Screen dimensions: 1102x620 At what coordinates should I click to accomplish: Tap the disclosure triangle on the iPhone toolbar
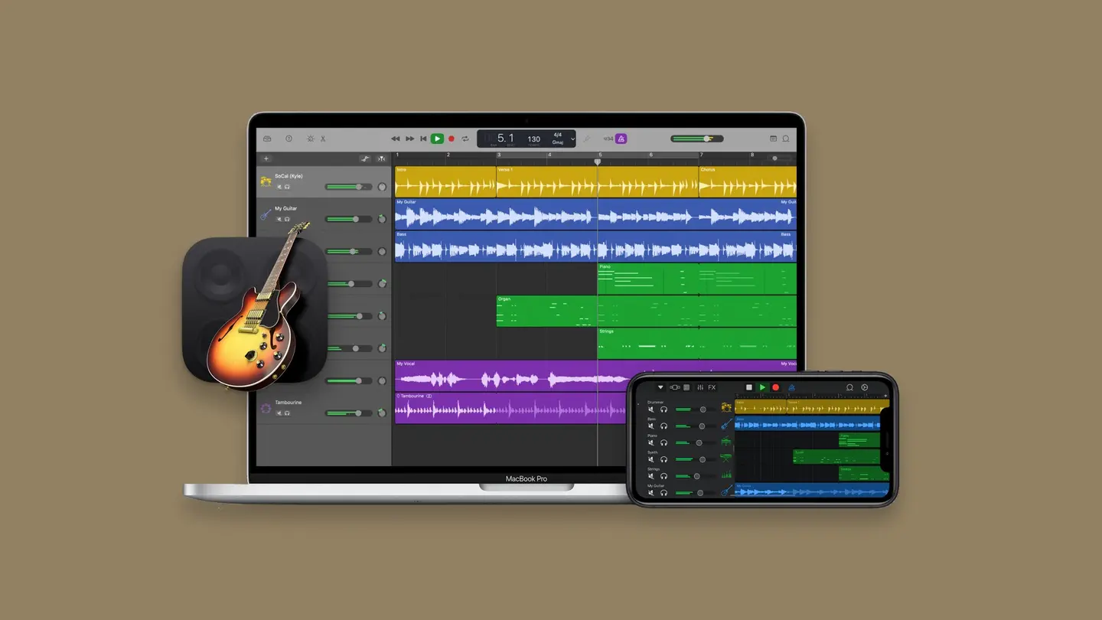pos(660,387)
